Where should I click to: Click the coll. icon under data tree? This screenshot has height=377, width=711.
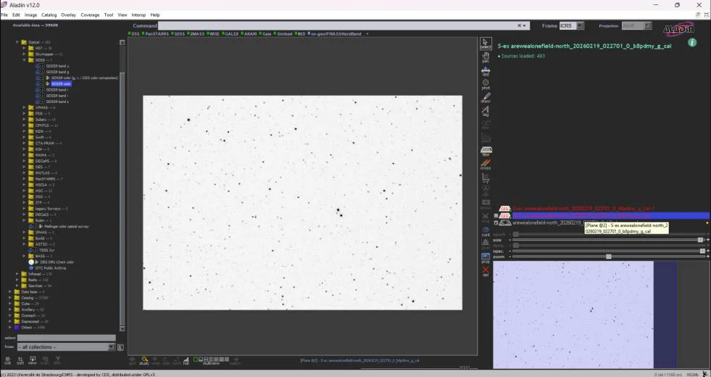[x=8, y=360]
